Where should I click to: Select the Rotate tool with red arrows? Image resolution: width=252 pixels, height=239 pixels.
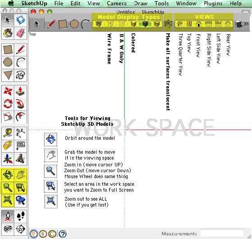coord(8,104)
